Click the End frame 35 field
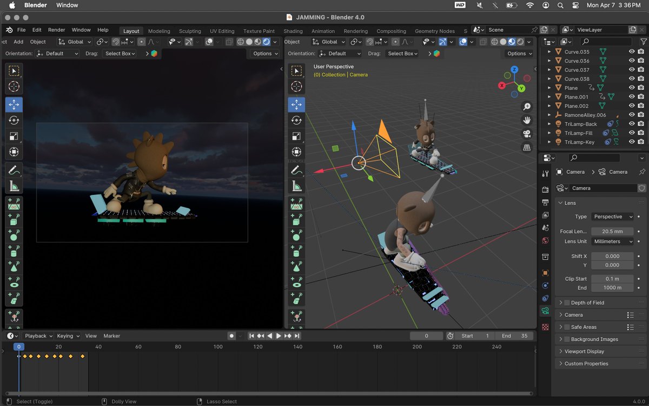The image size is (649, 406). pos(514,336)
